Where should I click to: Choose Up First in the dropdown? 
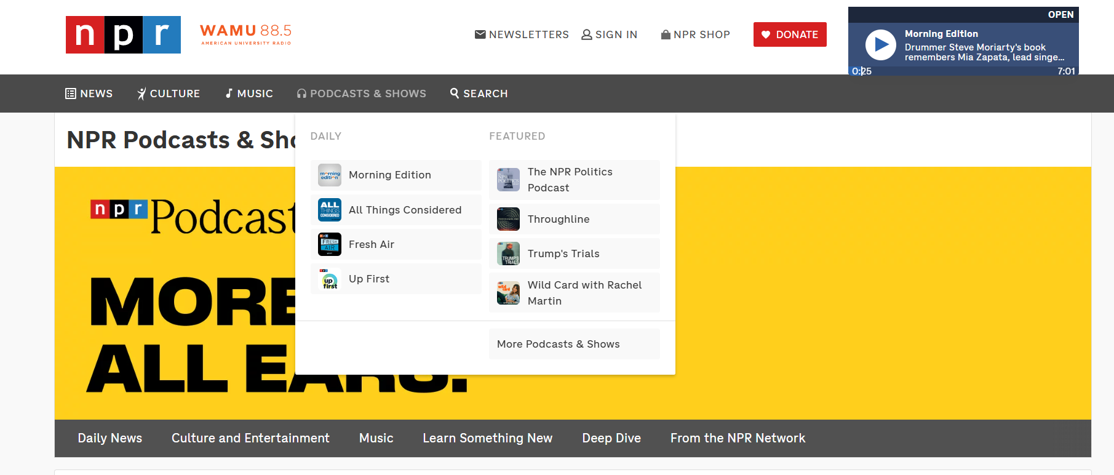396,279
